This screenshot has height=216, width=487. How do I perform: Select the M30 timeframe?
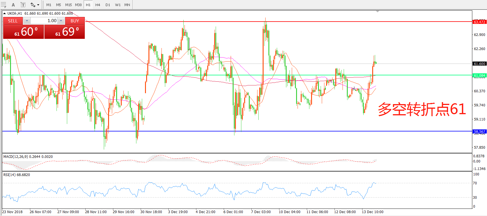[78, 5]
